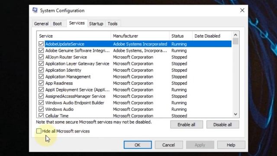The height and width of the screenshot is (156, 277).
Task: Uncheck the Application Identity checkbox
Action: point(41,70)
